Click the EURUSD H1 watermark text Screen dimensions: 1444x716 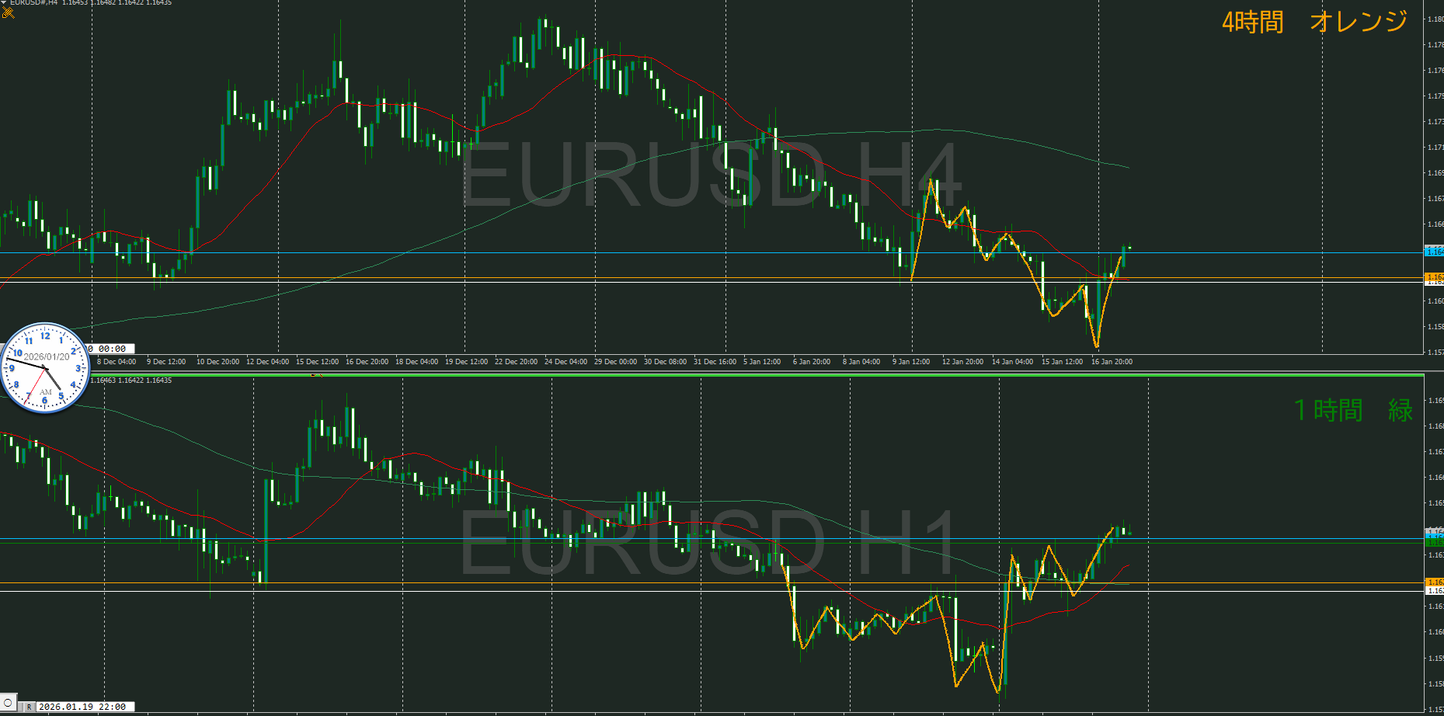[708, 544]
